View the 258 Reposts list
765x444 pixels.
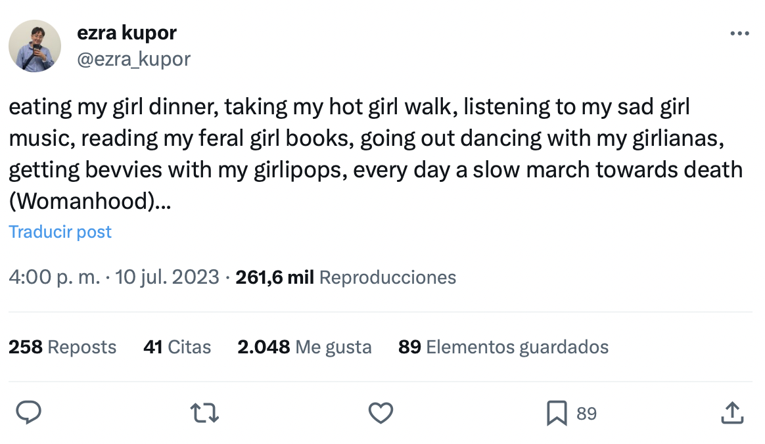[x=62, y=347]
